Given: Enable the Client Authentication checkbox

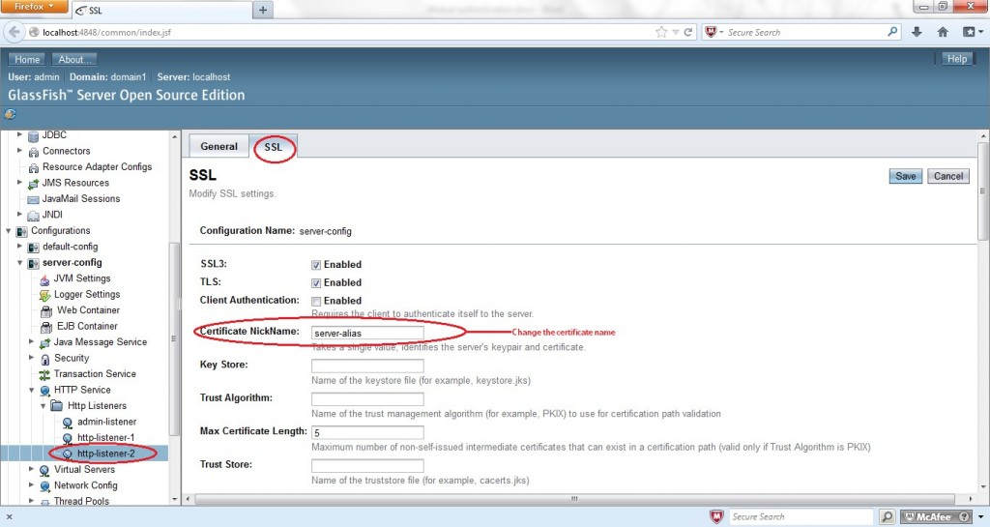Looking at the screenshot, I should (316, 302).
